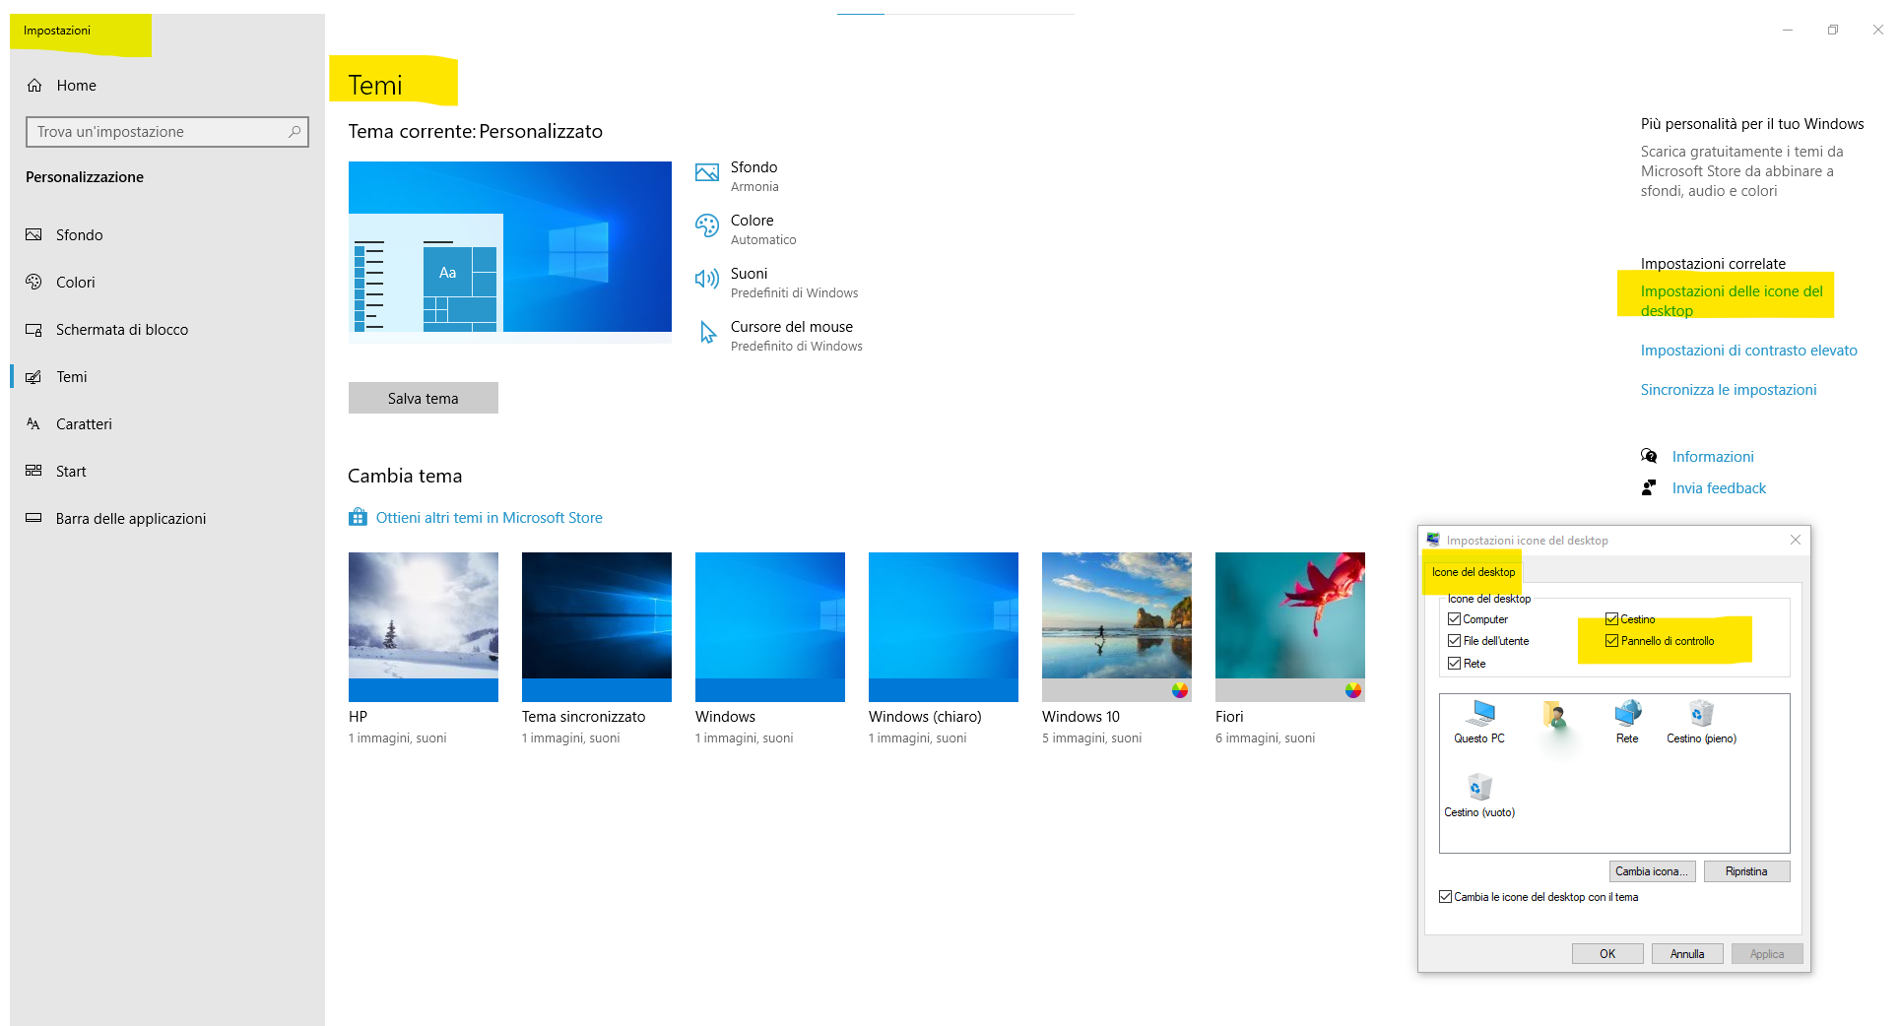The image size is (1900, 1026).
Task: Open Sfondo from sidebar icon
Action: point(33,235)
